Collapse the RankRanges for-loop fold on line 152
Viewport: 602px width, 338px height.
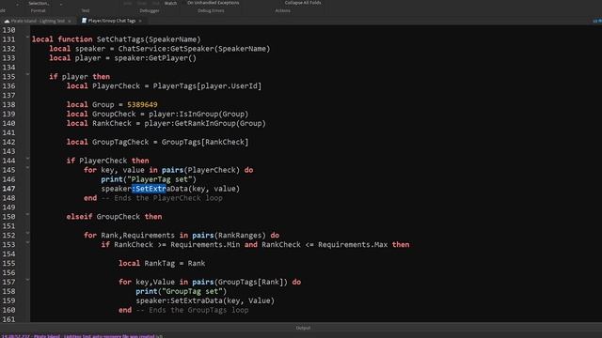[x=27, y=233]
